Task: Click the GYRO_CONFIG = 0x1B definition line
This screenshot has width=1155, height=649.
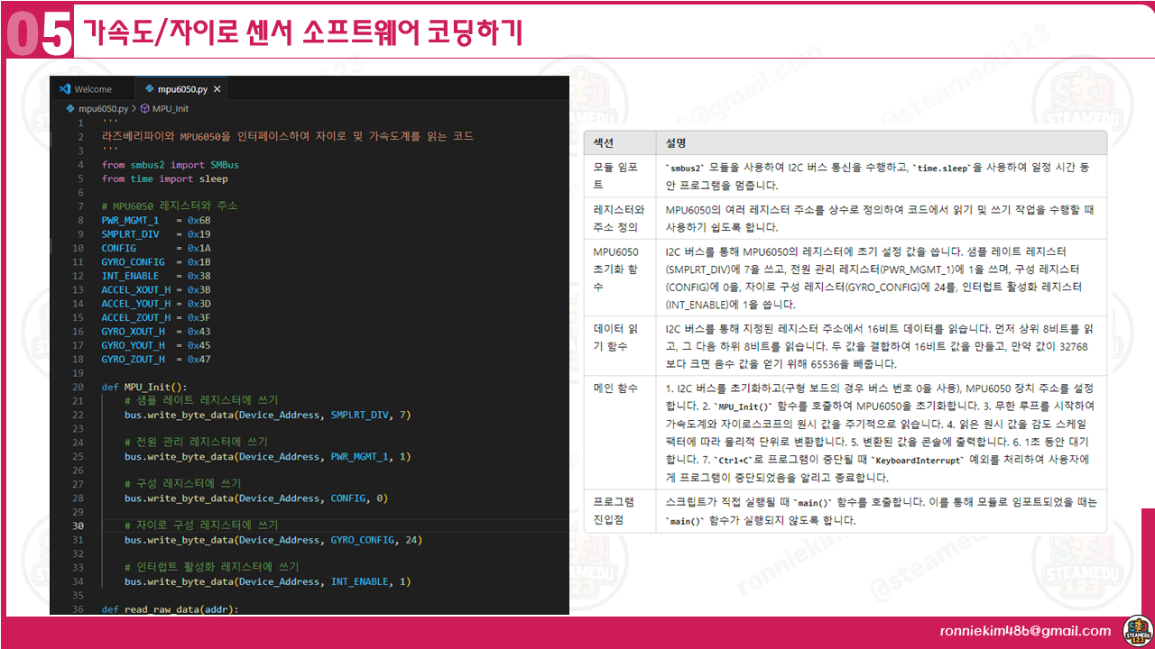Action: [156, 261]
